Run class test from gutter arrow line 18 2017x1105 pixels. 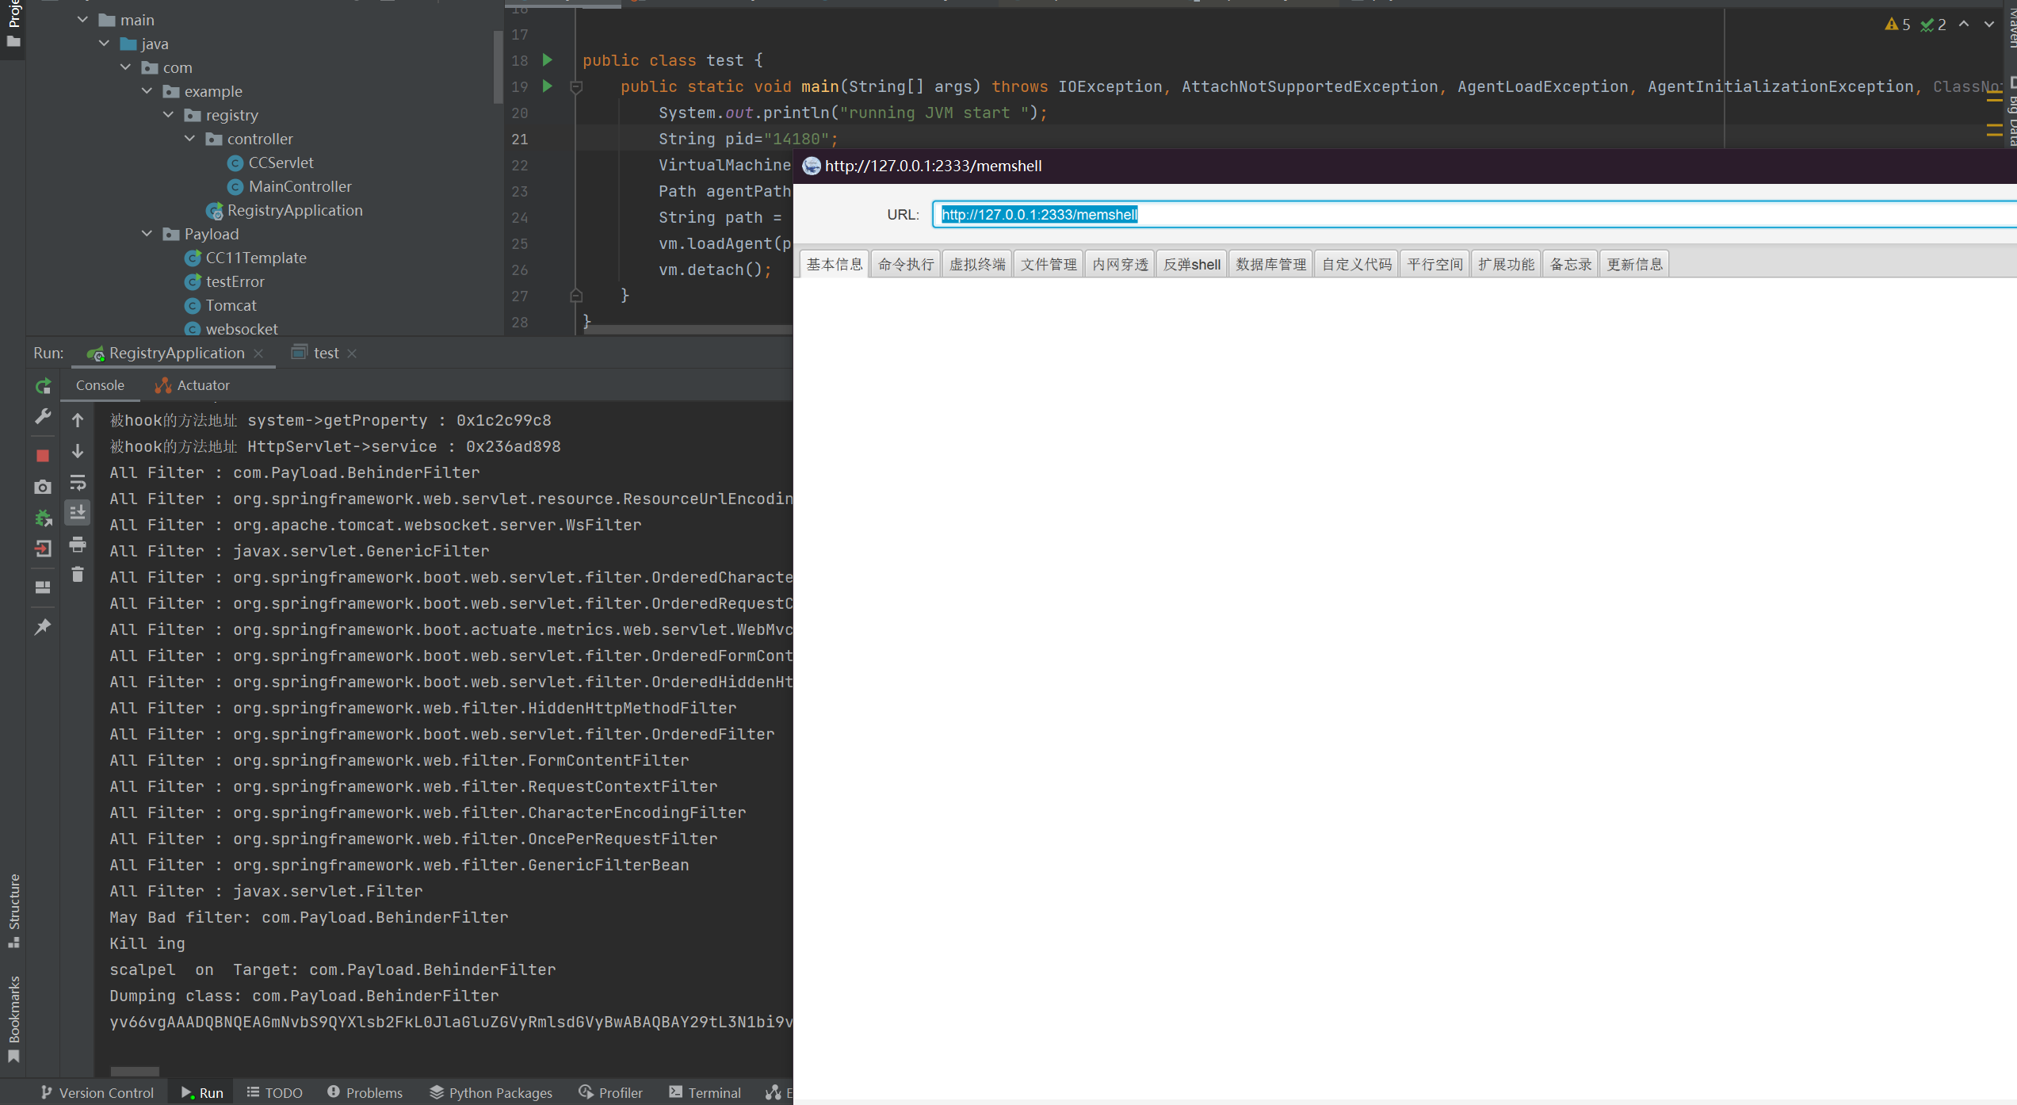click(547, 60)
